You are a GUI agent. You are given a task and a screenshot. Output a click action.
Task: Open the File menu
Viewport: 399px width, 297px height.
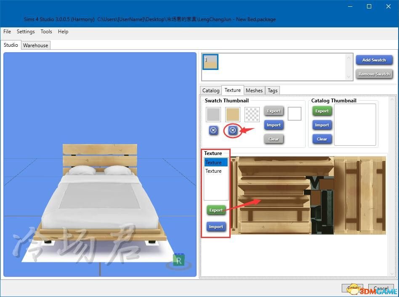point(7,32)
